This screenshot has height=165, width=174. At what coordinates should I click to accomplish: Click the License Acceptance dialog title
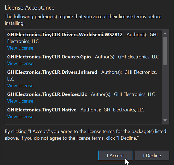click(30, 8)
